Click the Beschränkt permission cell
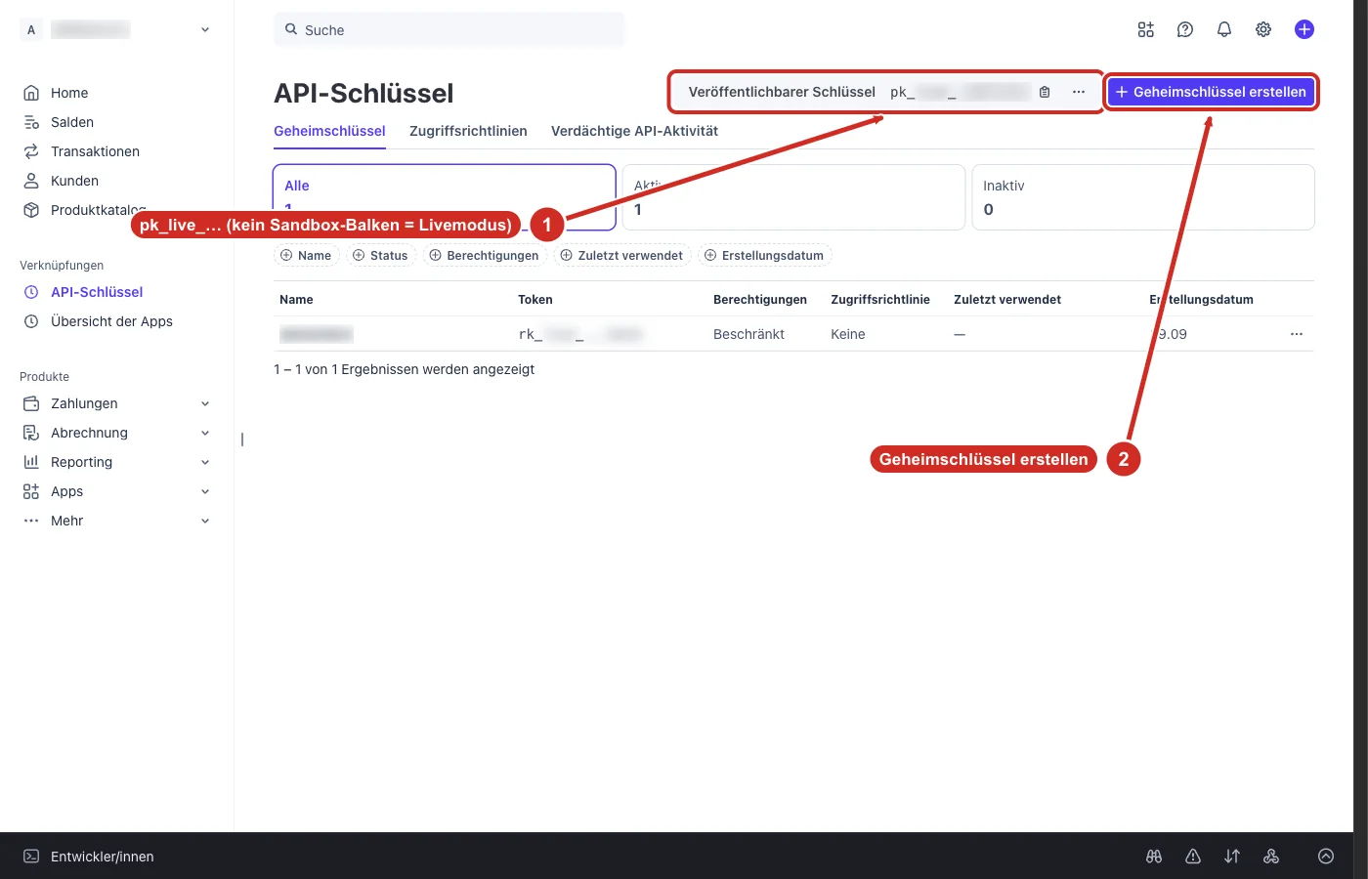 point(748,334)
